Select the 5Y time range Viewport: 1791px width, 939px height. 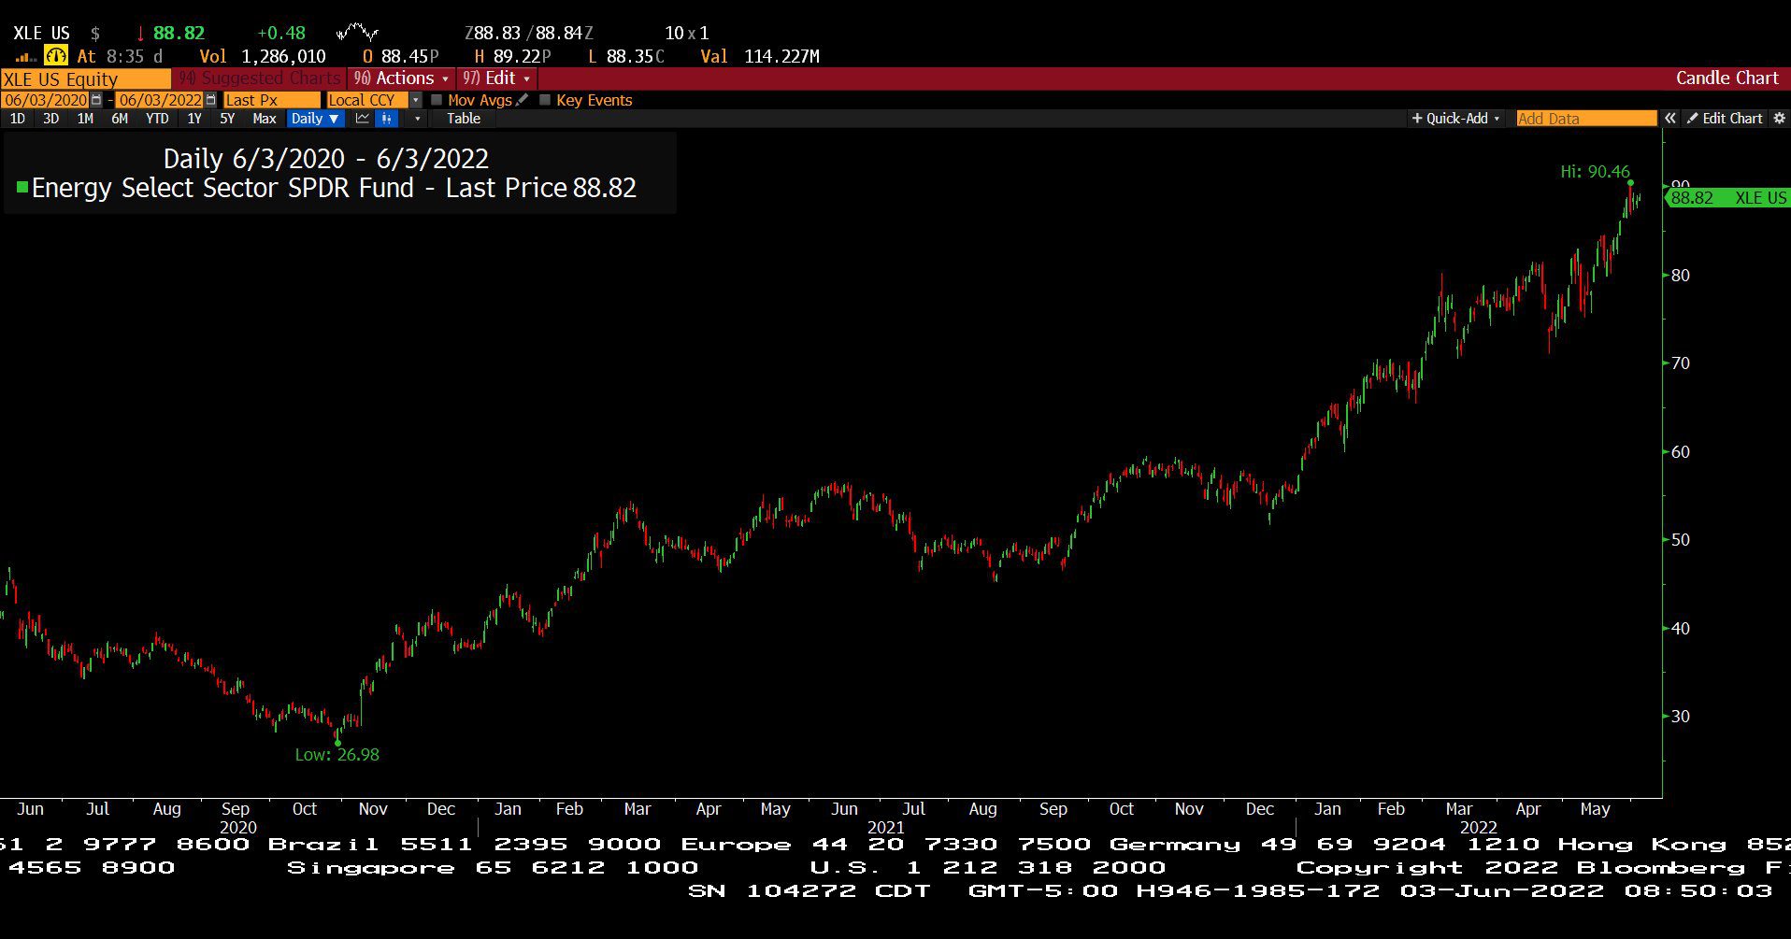tap(227, 119)
